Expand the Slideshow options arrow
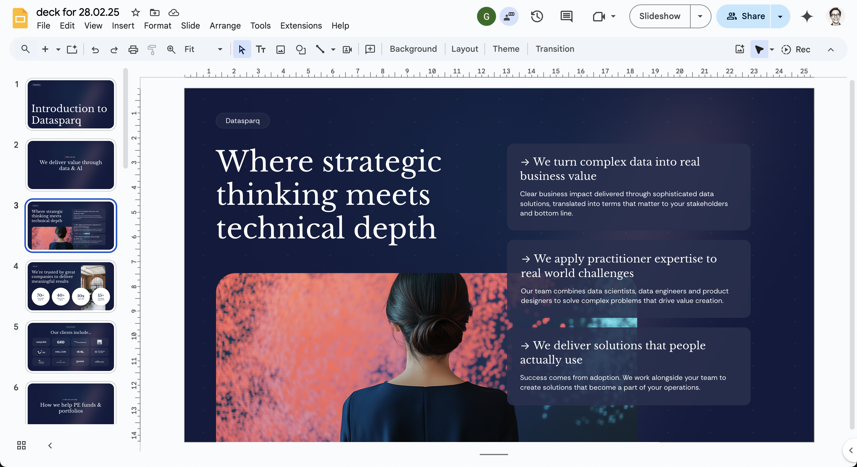The image size is (857, 467). (x=700, y=16)
